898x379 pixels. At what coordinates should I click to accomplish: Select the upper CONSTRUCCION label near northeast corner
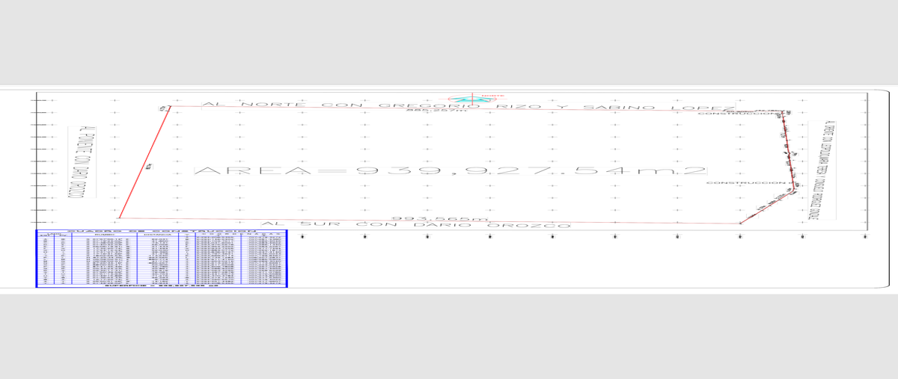(x=739, y=114)
